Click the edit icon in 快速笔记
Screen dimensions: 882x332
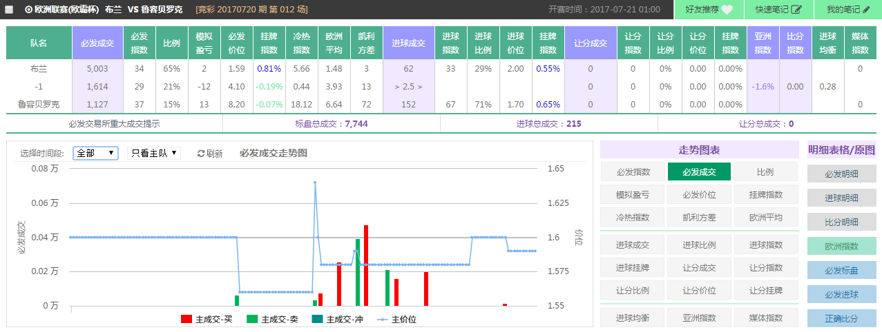coord(796,10)
